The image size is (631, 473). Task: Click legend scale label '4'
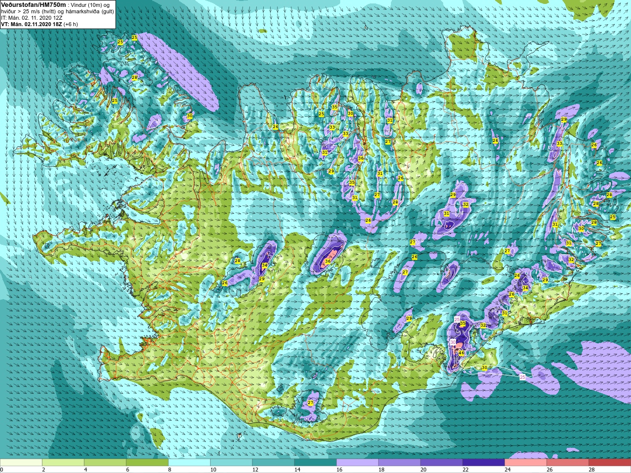tap(85, 470)
